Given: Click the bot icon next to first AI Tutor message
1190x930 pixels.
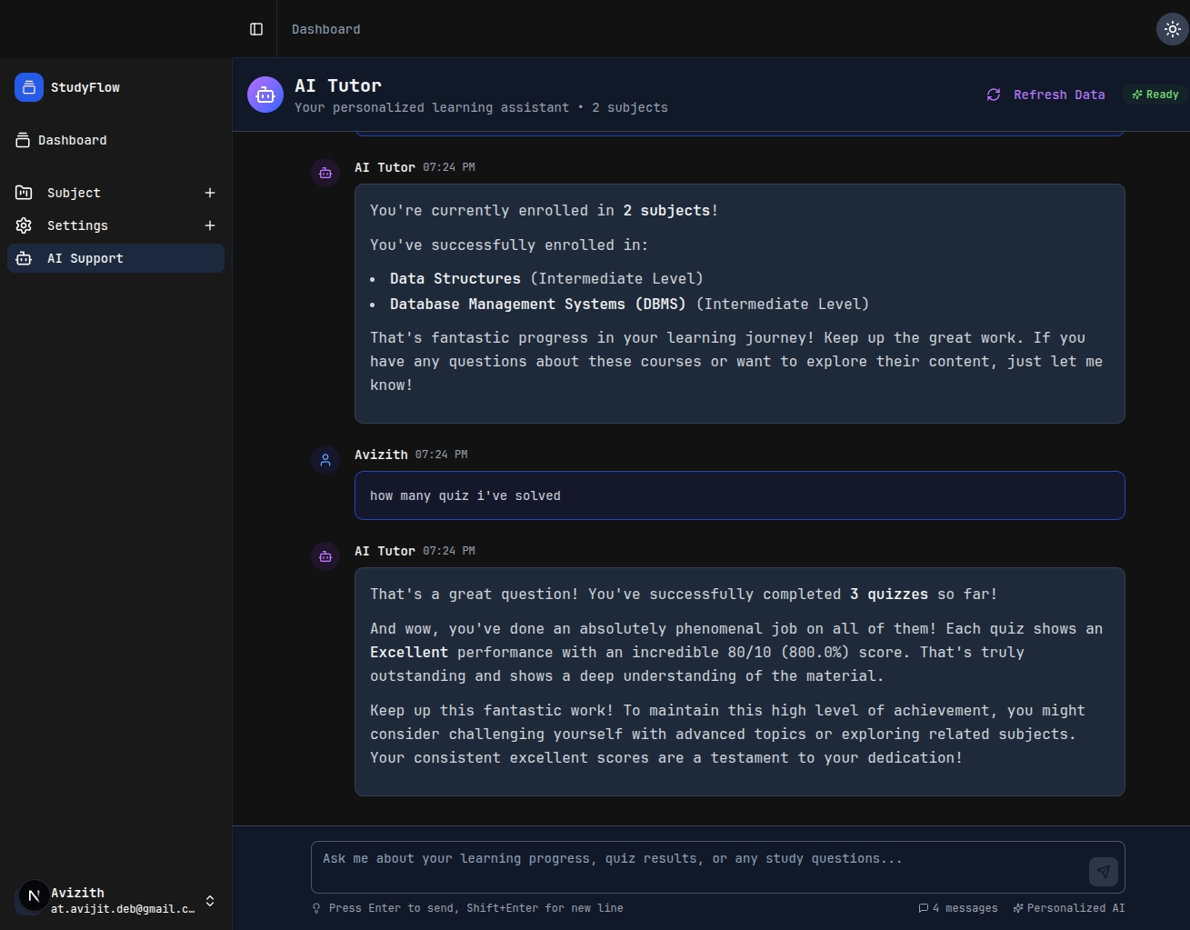Looking at the screenshot, I should (325, 173).
